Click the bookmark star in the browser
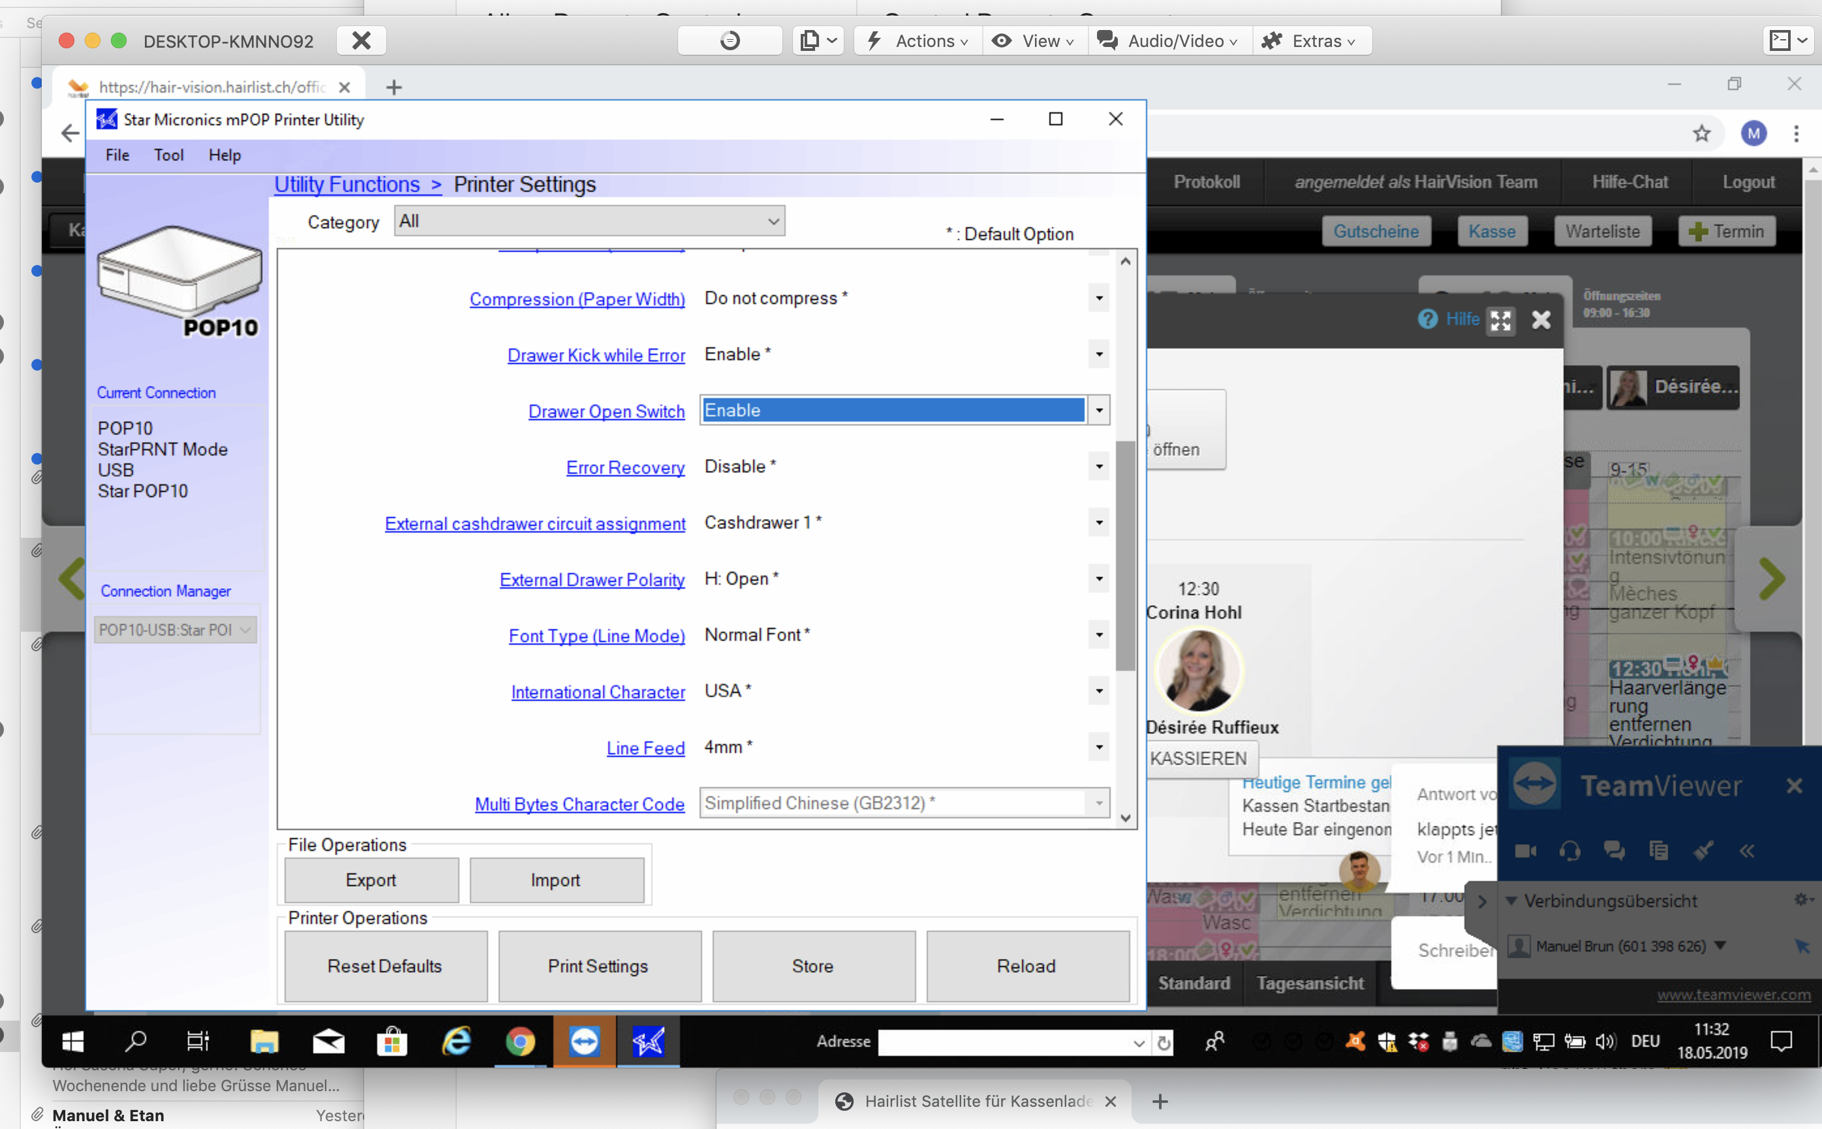Screen dimensions: 1822x1129 (x=1701, y=134)
